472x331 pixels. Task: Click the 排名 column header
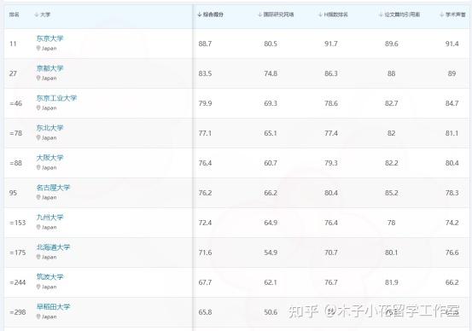click(14, 15)
